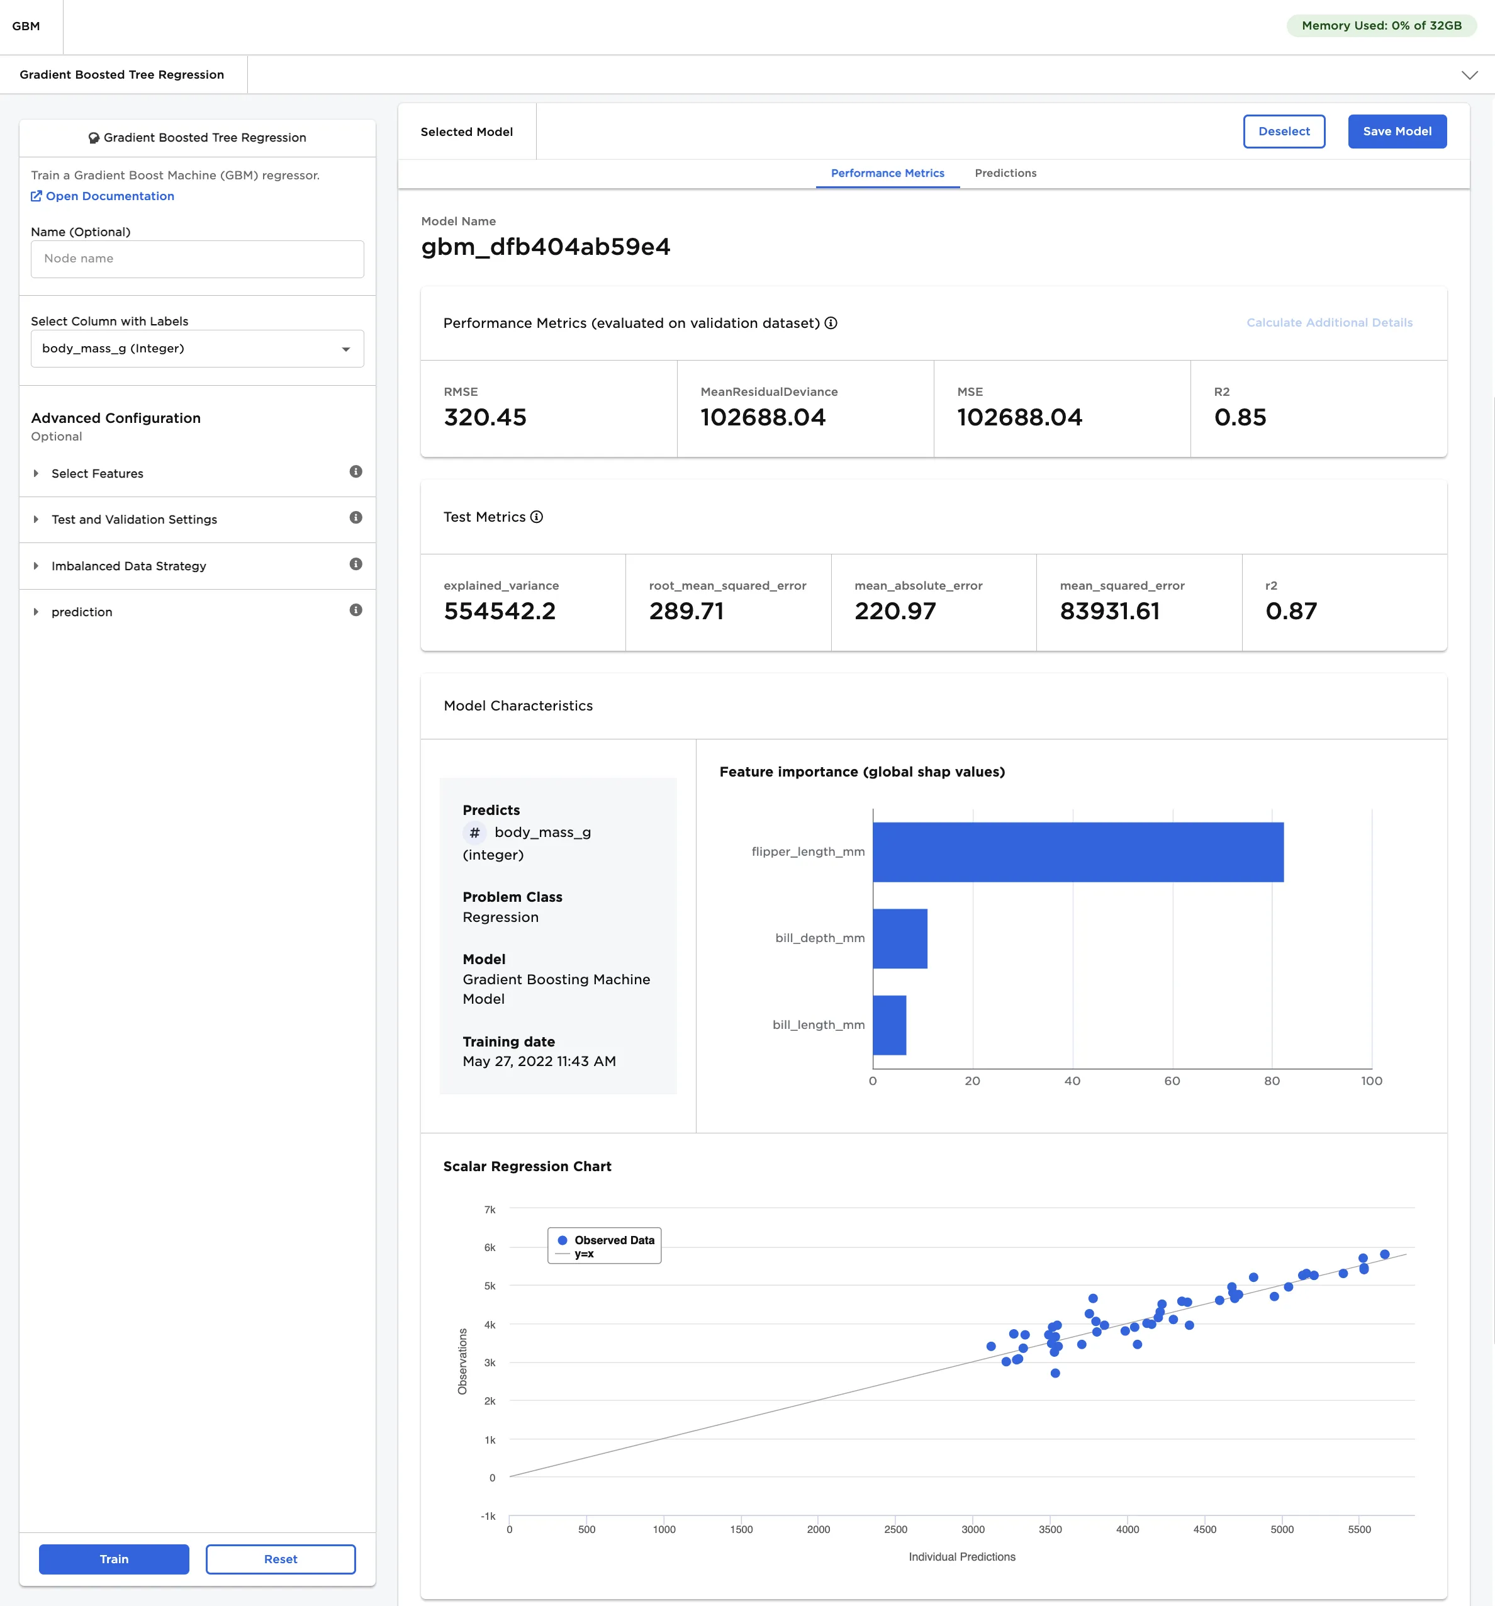
Task: Click the Node name input field
Action: coord(197,259)
